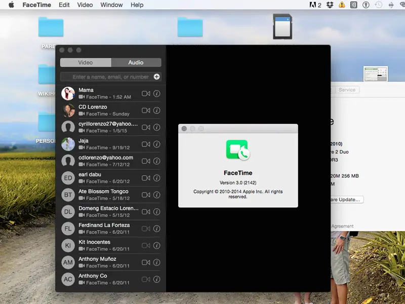Open info for CD Lorenzo

pos(157,110)
